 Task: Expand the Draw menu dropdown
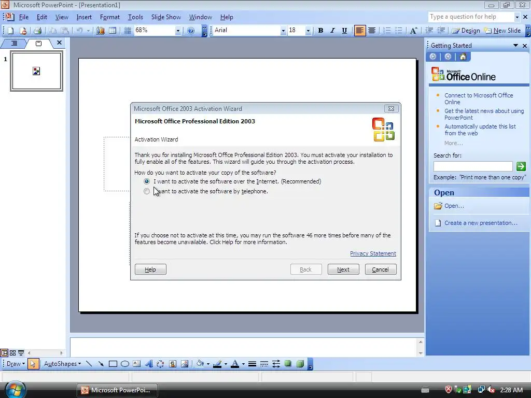click(16, 364)
